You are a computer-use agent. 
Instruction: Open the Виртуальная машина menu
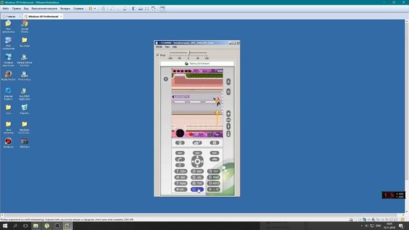pos(44,8)
